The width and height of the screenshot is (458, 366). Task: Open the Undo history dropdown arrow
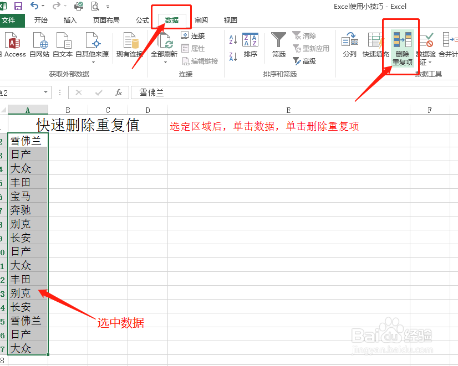(x=43, y=6)
